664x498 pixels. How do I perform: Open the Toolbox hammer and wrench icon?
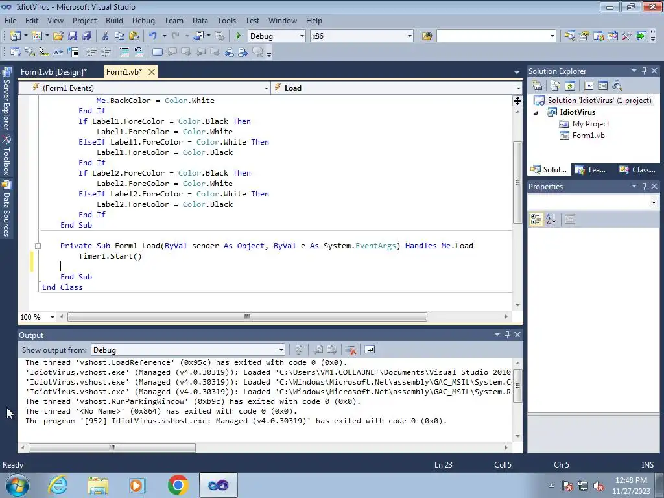coord(627,36)
